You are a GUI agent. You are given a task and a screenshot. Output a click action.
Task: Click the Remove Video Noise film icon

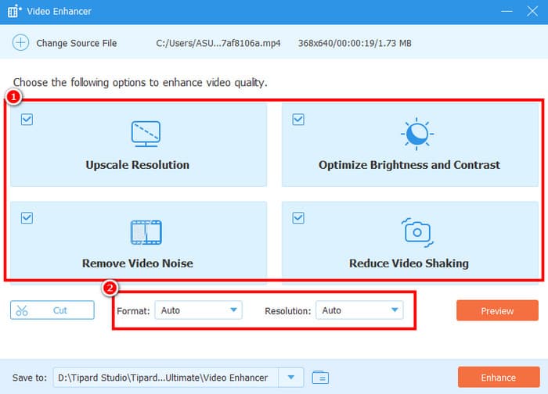pyautogui.click(x=146, y=232)
